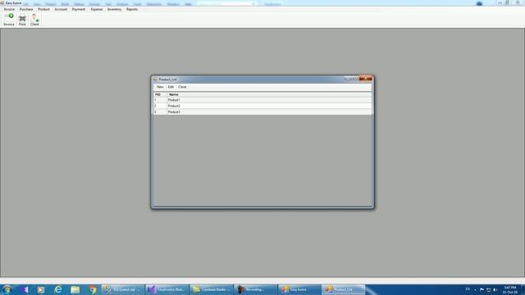Image resolution: width=525 pixels, height=295 pixels.
Task: Select PID cell with value 1
Action: [160, 100]
